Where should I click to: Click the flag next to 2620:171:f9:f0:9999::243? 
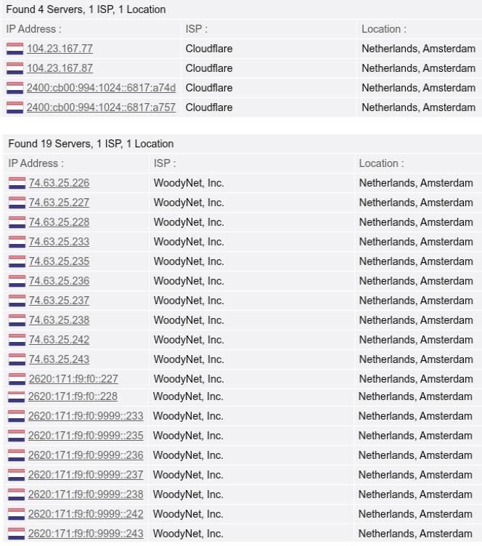(17, 534)
